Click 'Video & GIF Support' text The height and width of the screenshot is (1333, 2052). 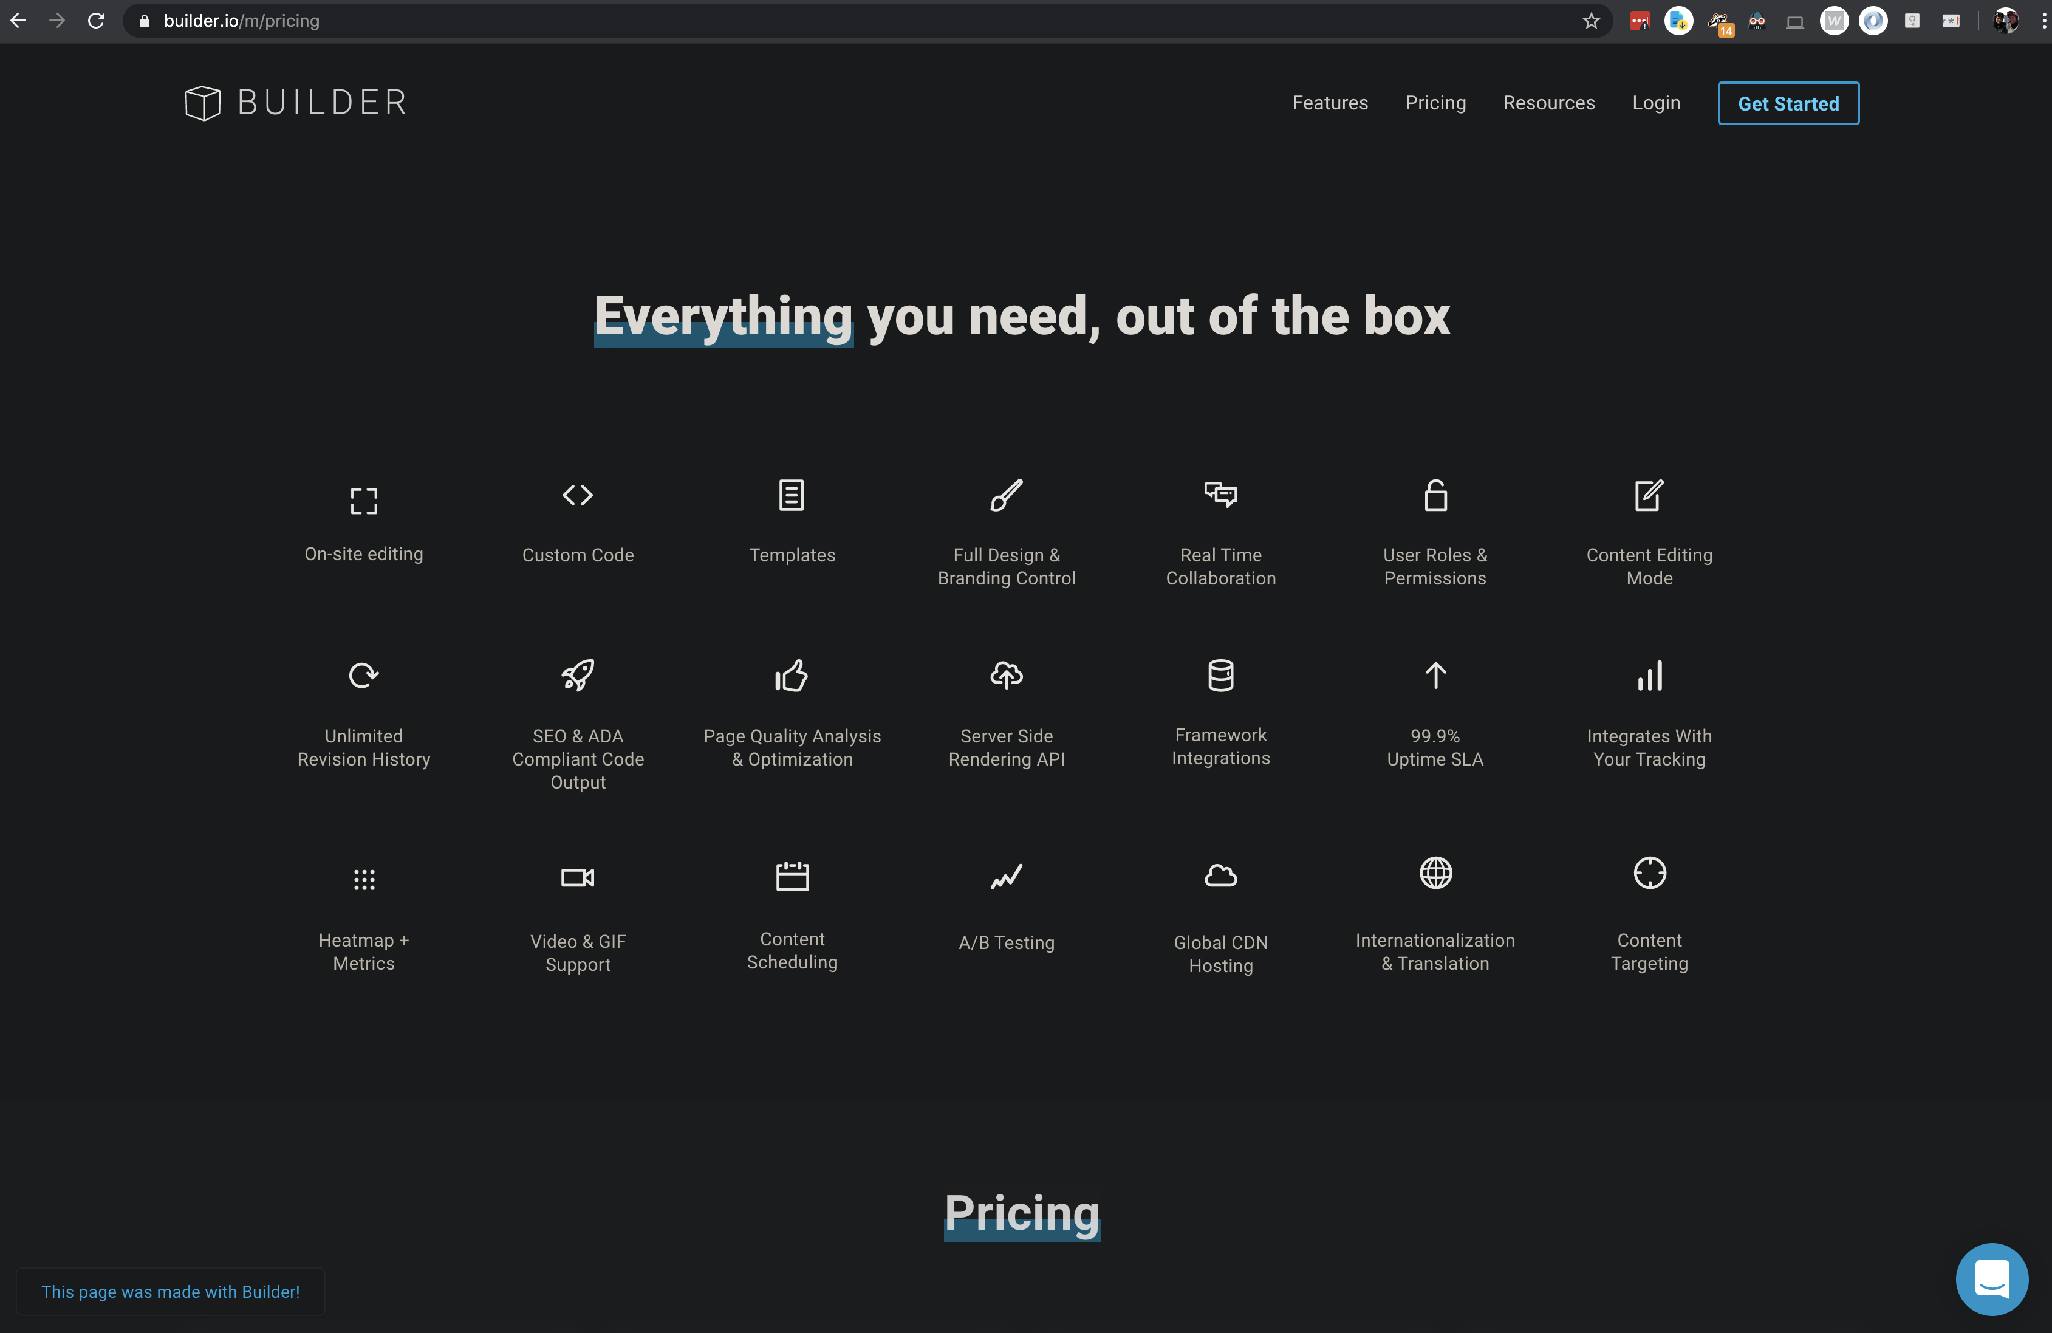tap(578, 953)
